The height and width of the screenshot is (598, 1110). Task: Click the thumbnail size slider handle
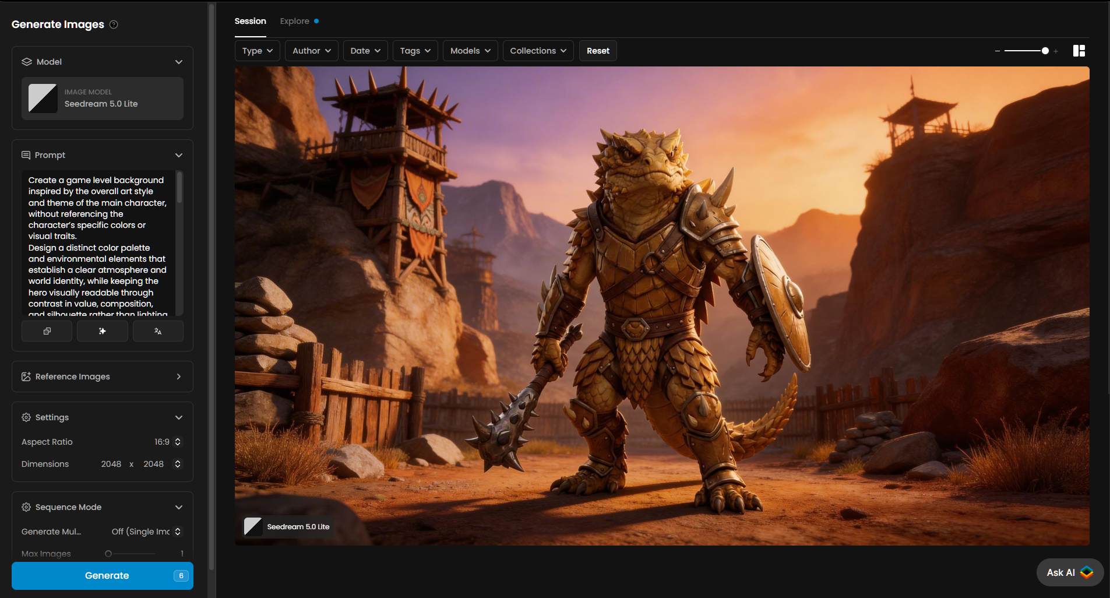[1045, 51]
